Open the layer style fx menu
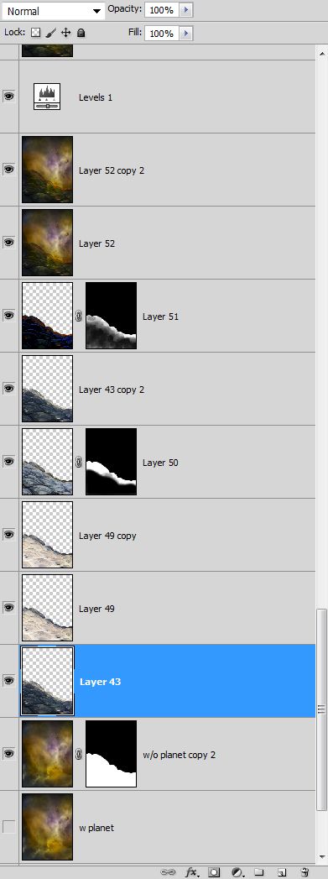 point(192,871)
